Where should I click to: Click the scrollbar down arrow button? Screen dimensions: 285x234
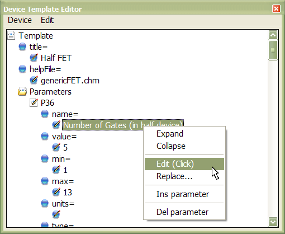click(x=273, y=222)
